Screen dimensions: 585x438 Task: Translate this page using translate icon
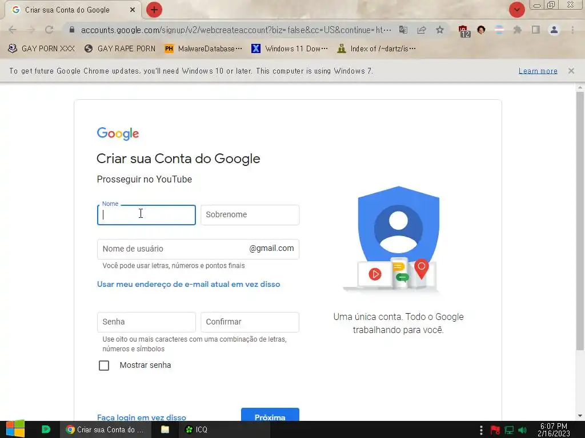pyautogui.click(x=403, y=30)
